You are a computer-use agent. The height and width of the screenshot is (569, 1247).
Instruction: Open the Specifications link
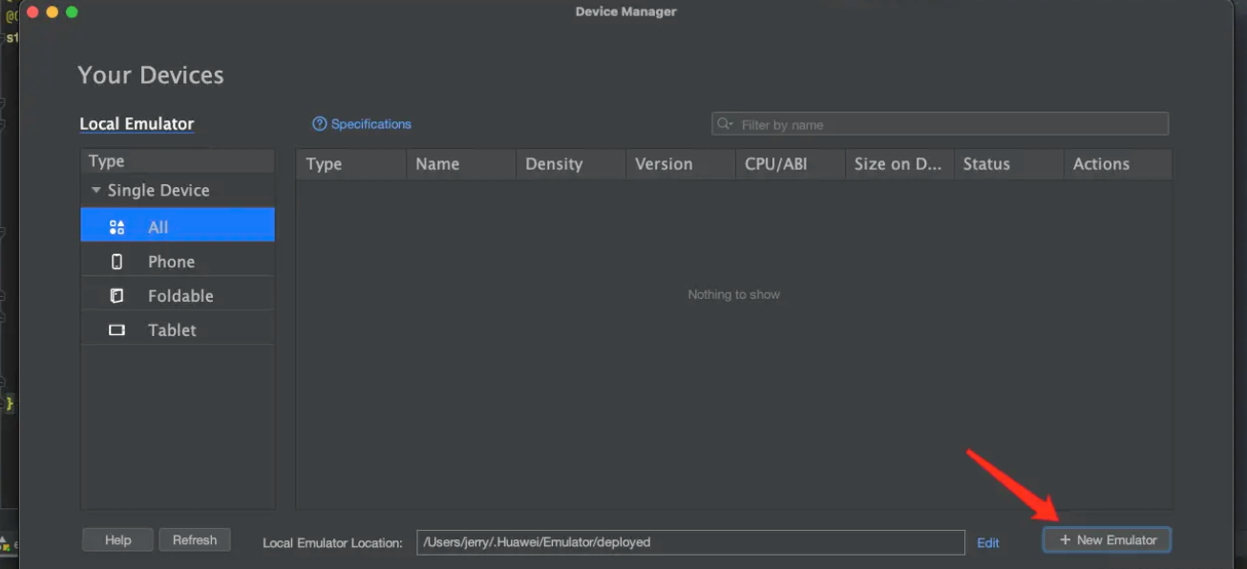point(371,124)
